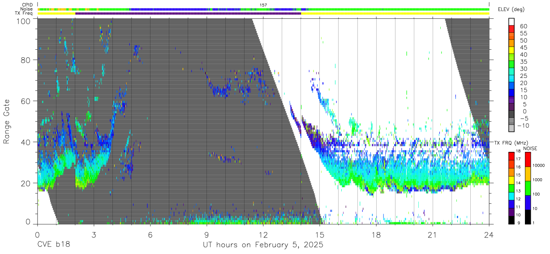Screen dimensions: 550x254
Task: Click the CPID value "157"
Action: 263,5
